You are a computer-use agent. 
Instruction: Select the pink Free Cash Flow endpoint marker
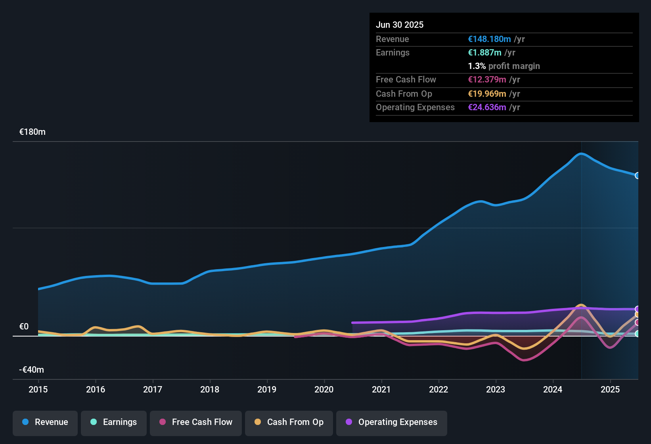tap(638, 322)
